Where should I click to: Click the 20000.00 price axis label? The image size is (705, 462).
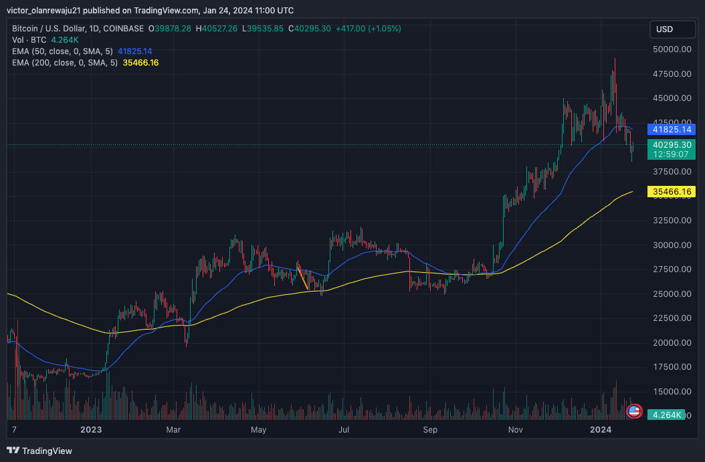click(x=672, y=343)
